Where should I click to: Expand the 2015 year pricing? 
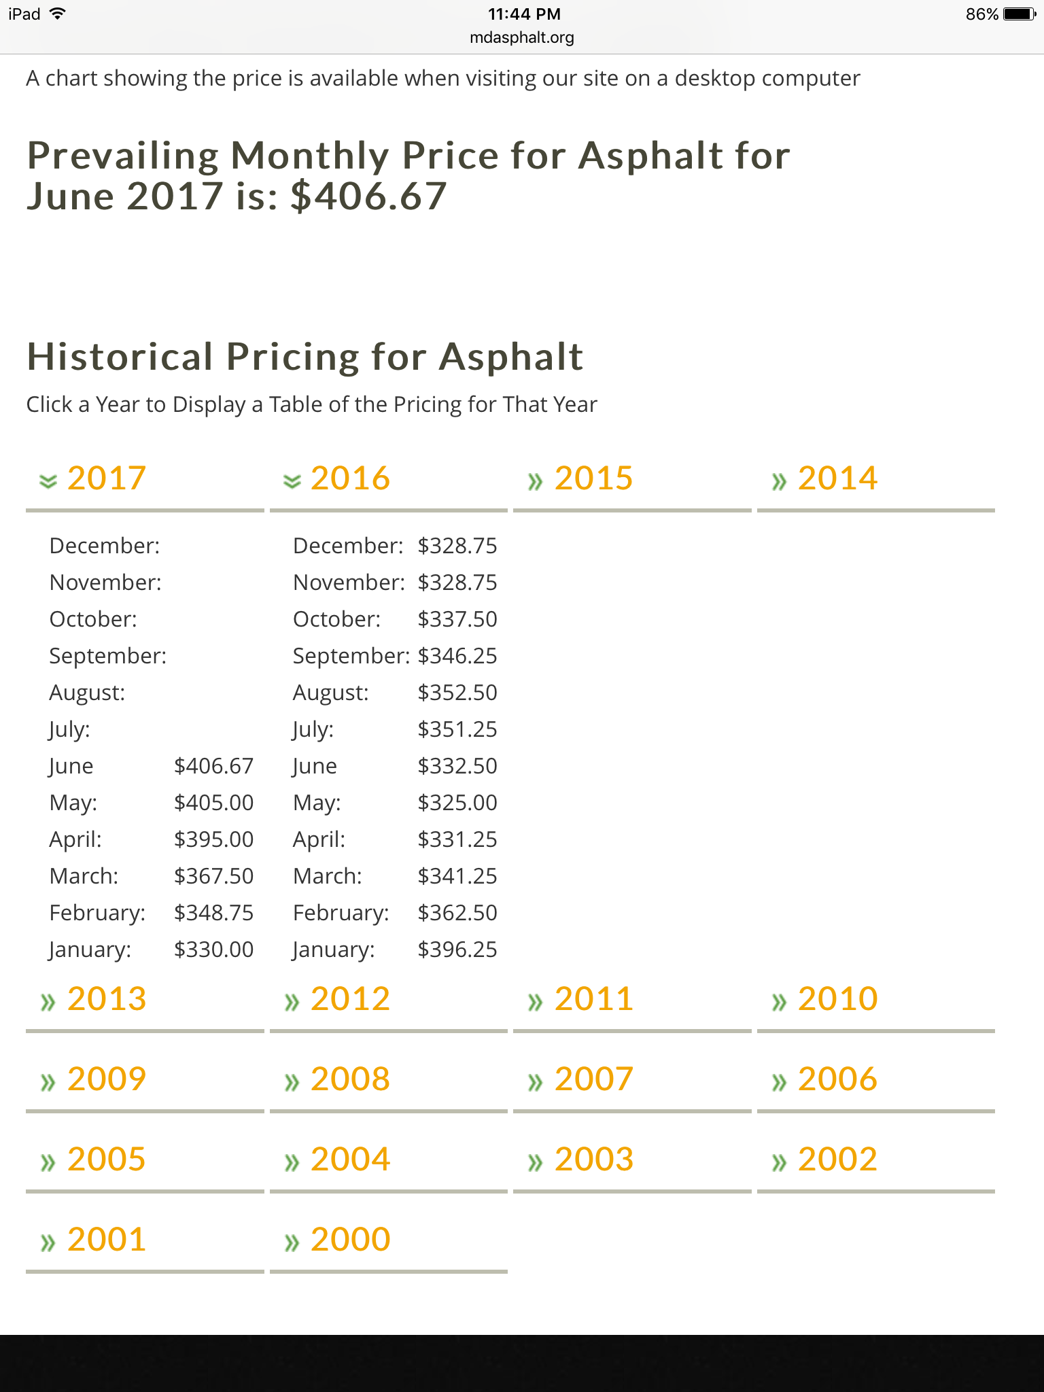632,478
